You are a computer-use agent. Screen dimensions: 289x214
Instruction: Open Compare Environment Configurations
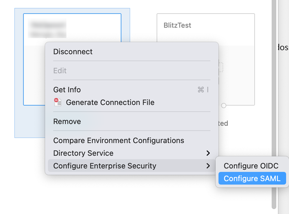pyautogui.click(x=118, y=140)
